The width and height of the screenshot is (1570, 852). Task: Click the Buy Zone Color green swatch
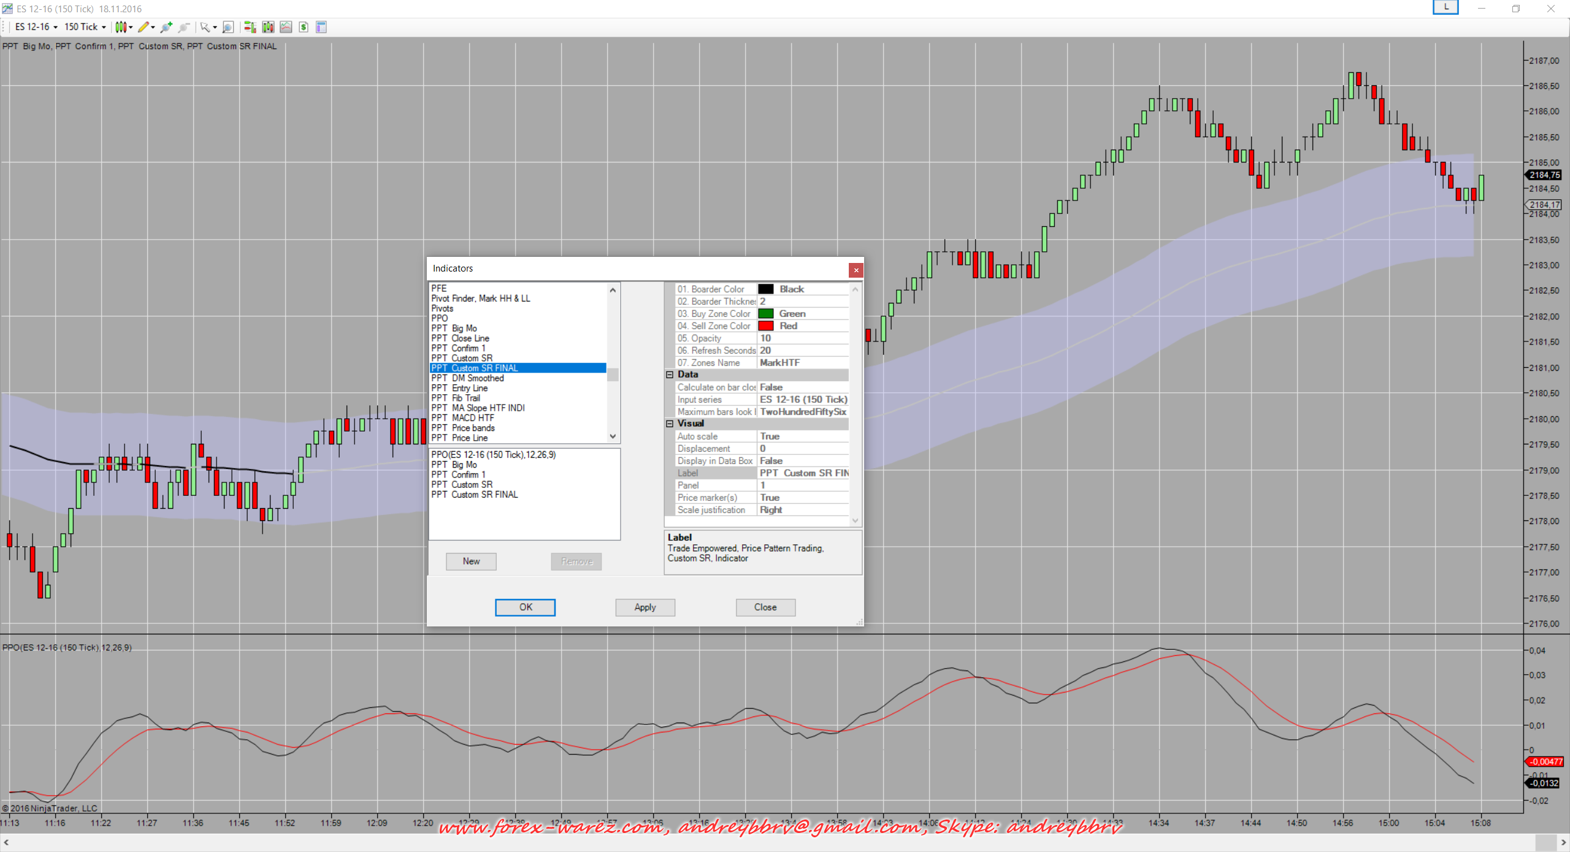[765, 314]
